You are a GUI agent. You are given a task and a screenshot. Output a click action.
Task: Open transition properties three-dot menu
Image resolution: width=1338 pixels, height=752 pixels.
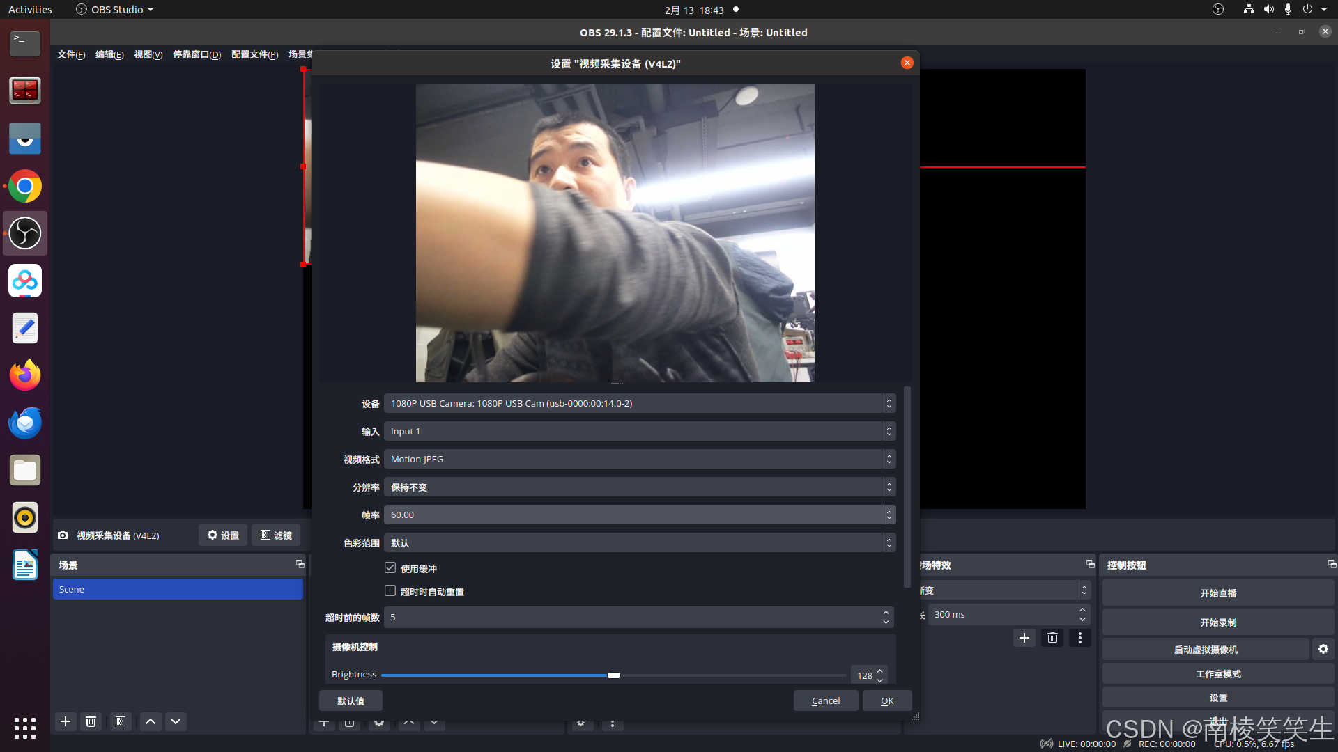tap(1080, 638)
